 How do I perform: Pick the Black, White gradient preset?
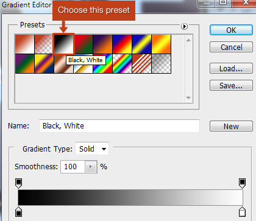[63, 44]
